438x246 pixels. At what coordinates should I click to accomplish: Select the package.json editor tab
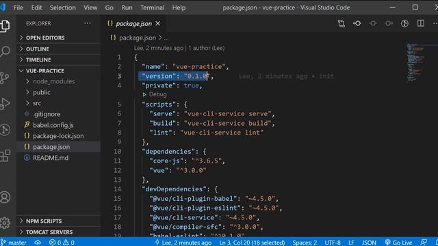pos(133,24)
